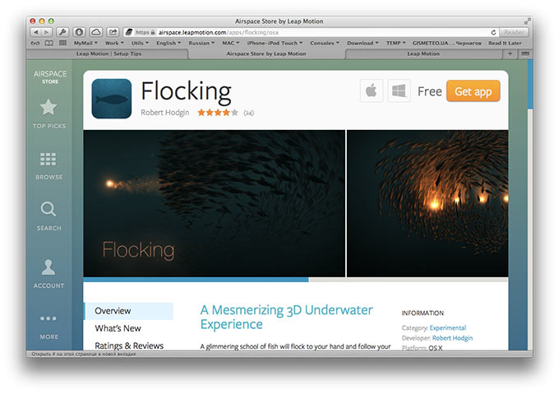Select the What's New section
Screen dimensions: 559x394
click(118, 328)
